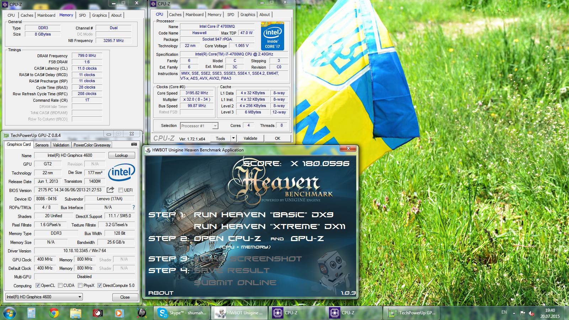This screenshot has height=320, width=569.
Task: Open Windows Explorer folder icon on taskbar
Action: [76, 313]
